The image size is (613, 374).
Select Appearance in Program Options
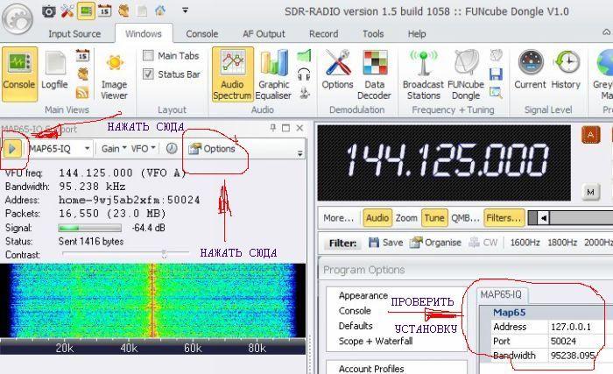click(363, 296)
